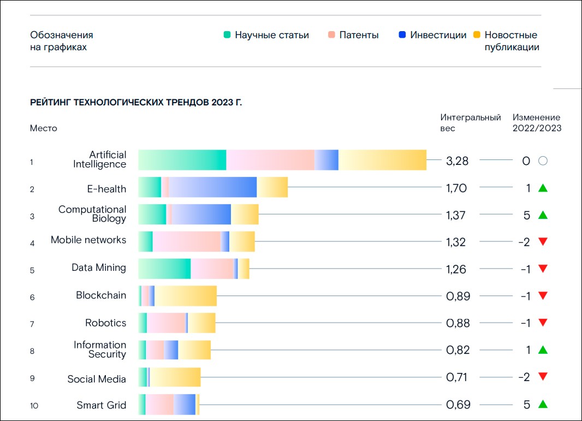
Task: Click the 1,32 integral weight value
Action: pyautogui.click(x=456, y=242)
